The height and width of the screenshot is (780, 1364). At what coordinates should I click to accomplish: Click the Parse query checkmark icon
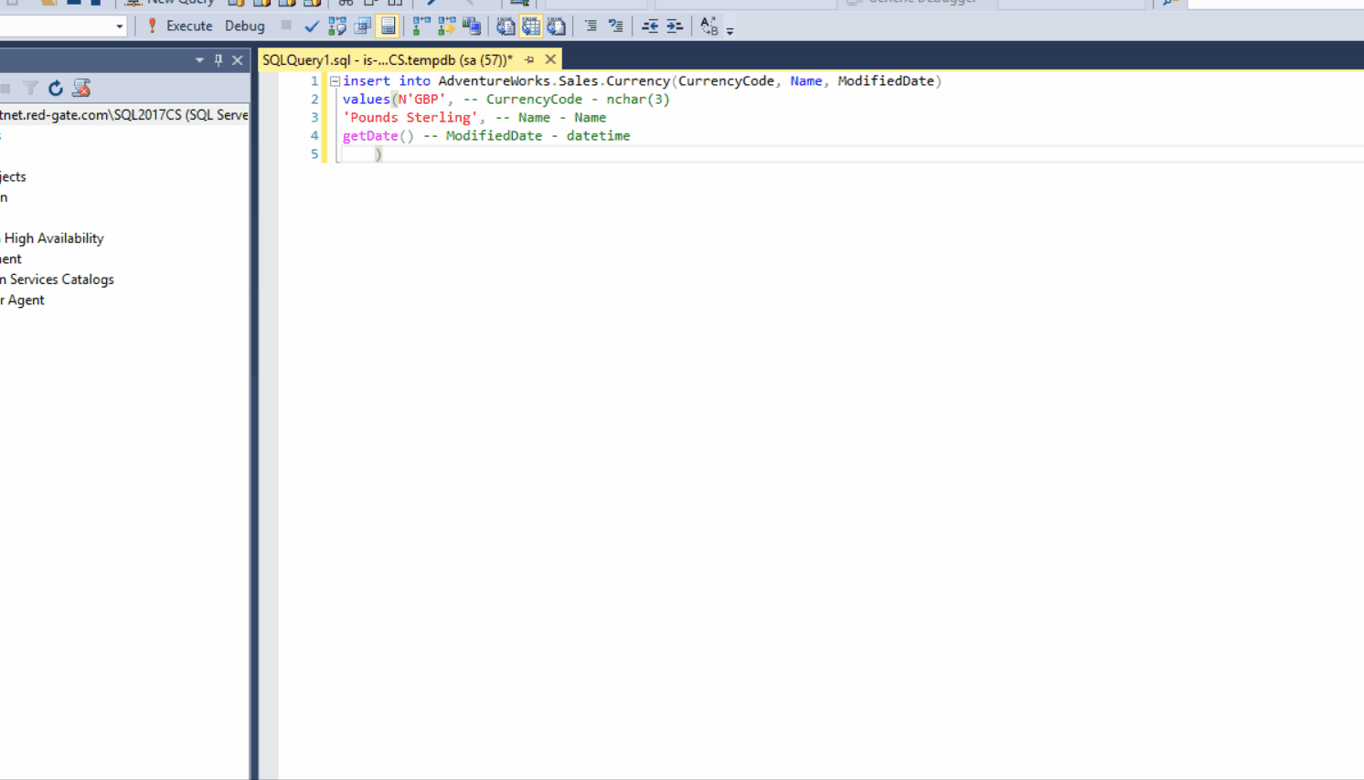point(312,26)
